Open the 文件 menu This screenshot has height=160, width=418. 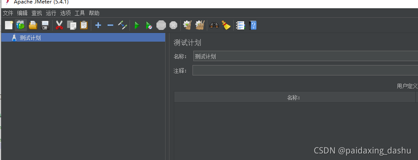pos(8,13)
